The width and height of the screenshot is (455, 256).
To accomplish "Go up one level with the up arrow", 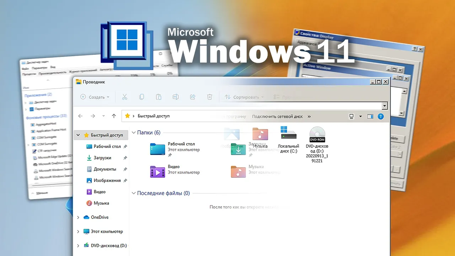I will point(114,116).
